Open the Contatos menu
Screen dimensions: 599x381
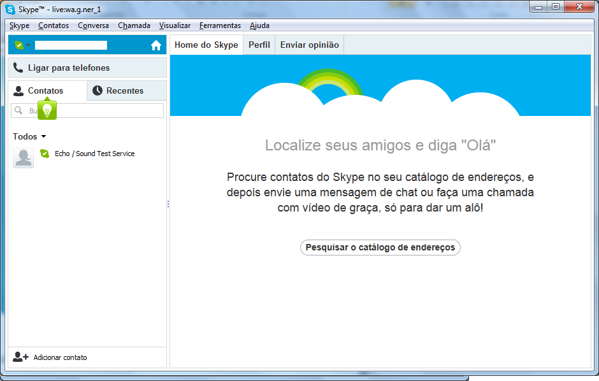pos(54,25)
